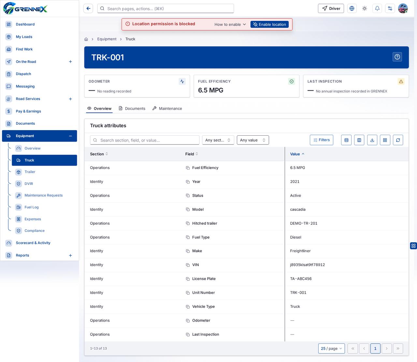Switch to the Maintenance tab
417x362 pixels.
167,109
